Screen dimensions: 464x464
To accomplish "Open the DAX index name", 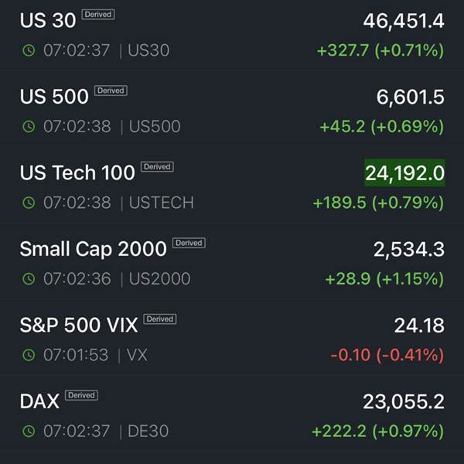I will pos(39,401).
